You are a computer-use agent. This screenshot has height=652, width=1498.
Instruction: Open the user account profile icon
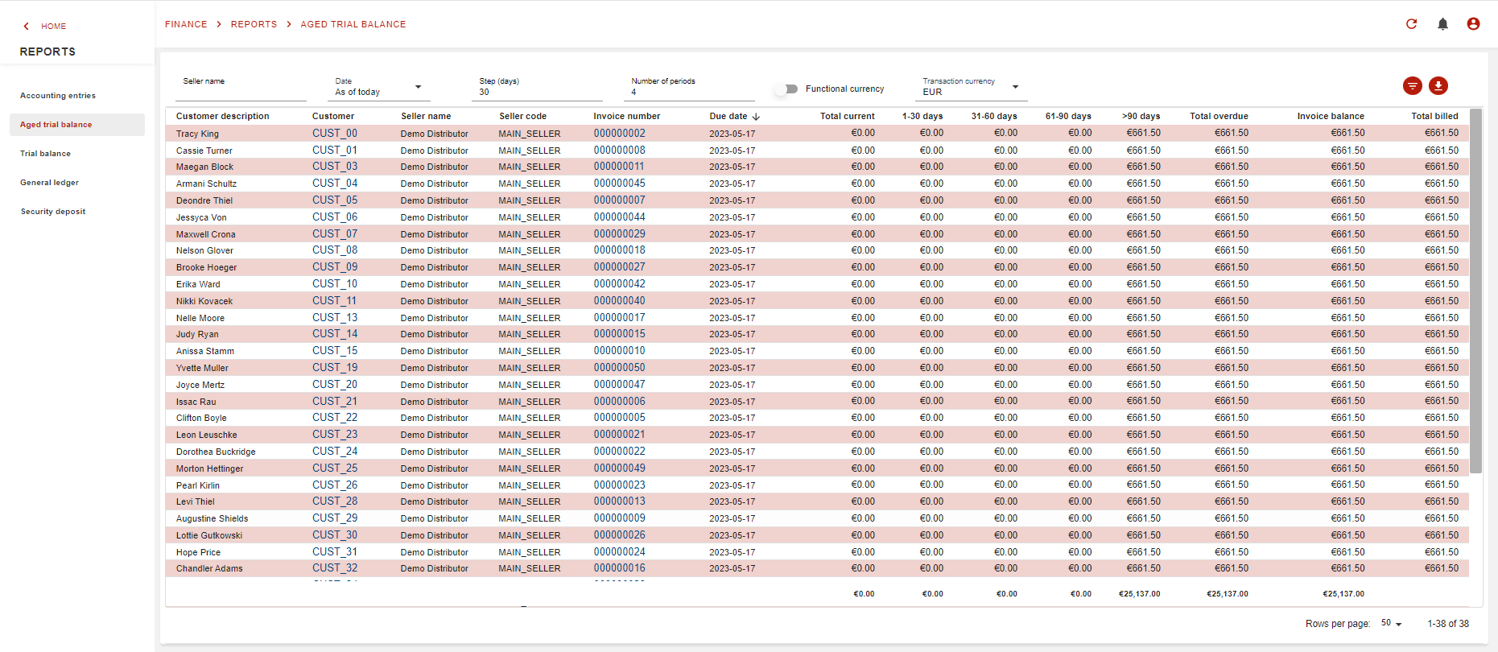(x=1473, y=24)
